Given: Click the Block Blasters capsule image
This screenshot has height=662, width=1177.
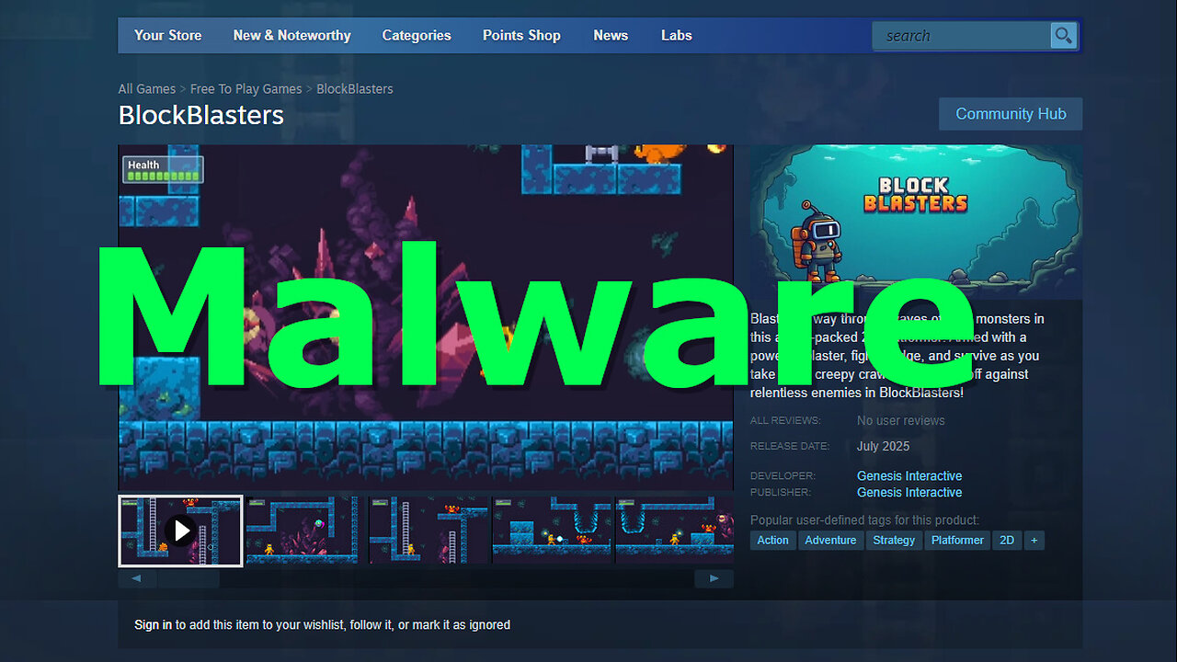Looking at the screenshot, I should [x=916, y=222].
